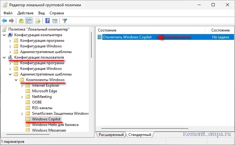The width and height of the screenshot is (235, 145).
Task: Click the Back arrow toolbar icon
Action: coord(5,21)
